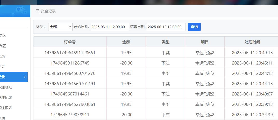
Task: Click the hamburger menu icon beside 资金记录
Action: (x=37, y=11)
